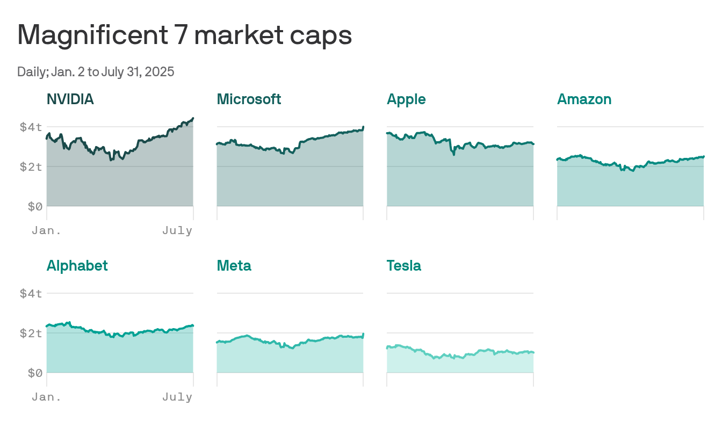Click inside the Alphabet area chart
Viewport: 722px width, 421px height.
[120, 354]
